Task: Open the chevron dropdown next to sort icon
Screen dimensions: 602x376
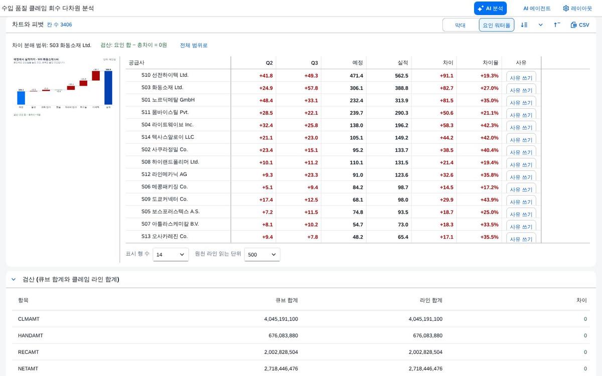Action: click(x=540, y=25)
